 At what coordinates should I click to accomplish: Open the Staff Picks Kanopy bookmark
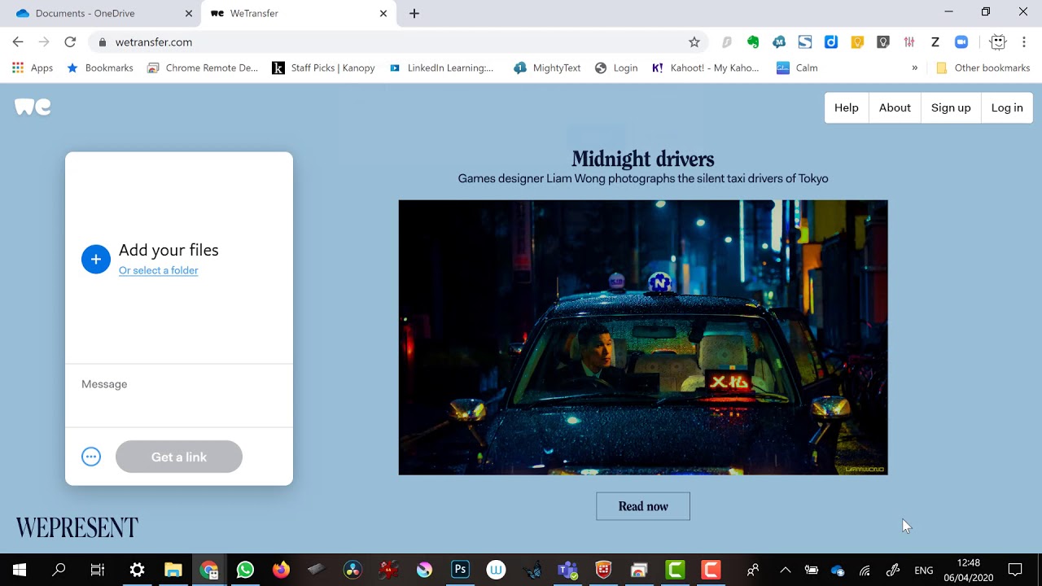tap(323, 68)
